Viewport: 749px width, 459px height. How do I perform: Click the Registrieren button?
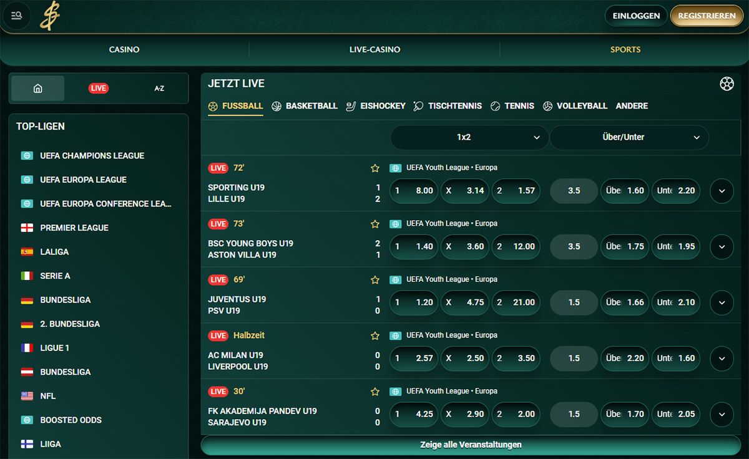pos(707,16)
